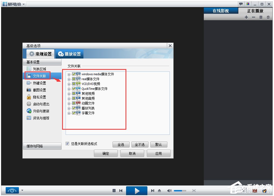Click the 默认 button
Viewport: 274px width, 196px height.
click(x=159, y=145)
